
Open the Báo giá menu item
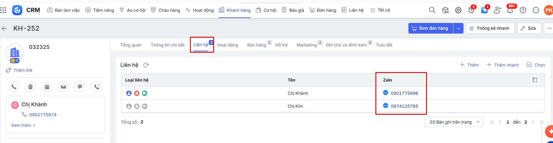[x=293, y=10]
